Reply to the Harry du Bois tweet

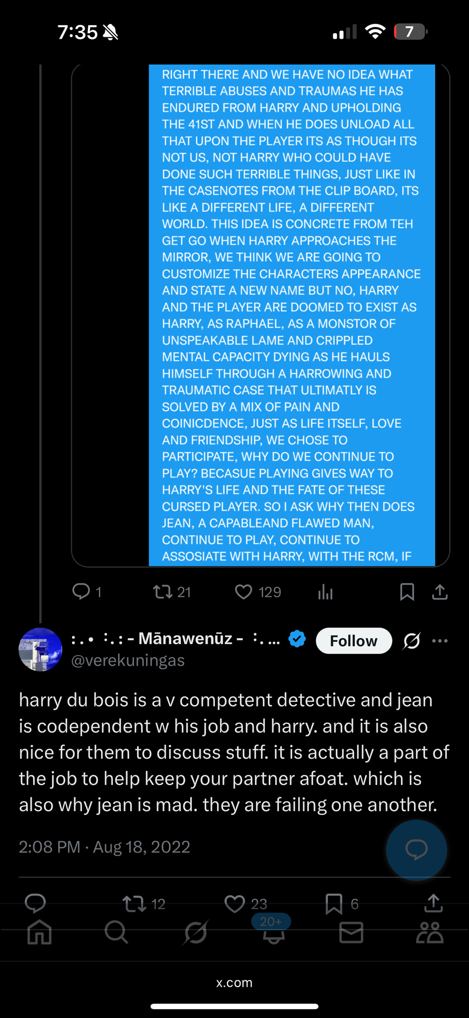tap(35, 903)
